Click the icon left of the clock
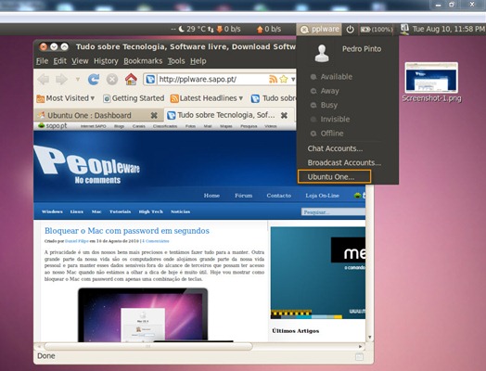The height and width of the screenshot is (371, 486). point(404,29)
